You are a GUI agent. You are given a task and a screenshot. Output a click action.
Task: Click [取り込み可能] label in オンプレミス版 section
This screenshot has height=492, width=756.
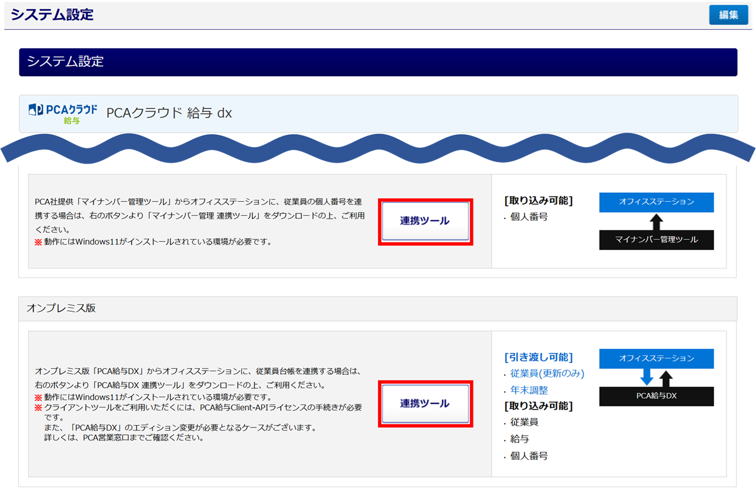(x=538, y=406)
